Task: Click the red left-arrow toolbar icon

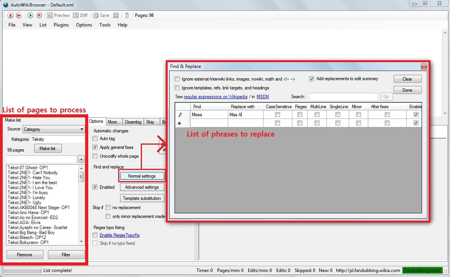Action: [19, 15]
